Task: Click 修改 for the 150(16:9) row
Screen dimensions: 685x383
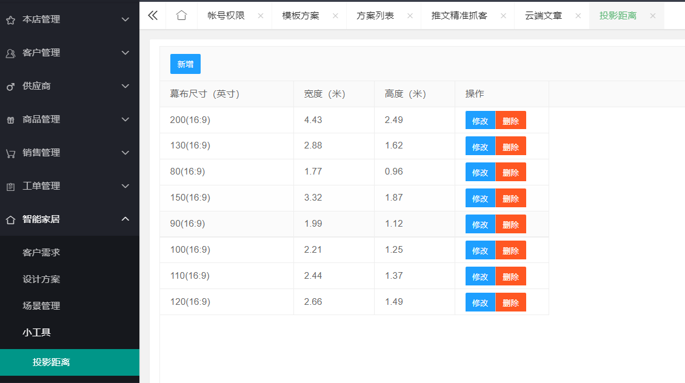Action: (x=480, y=199)
